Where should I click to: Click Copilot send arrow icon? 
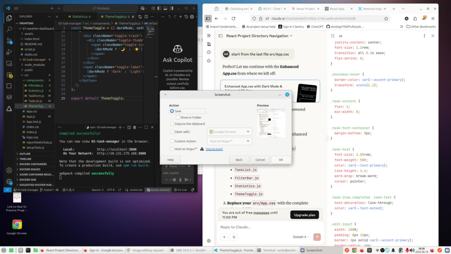186,180
